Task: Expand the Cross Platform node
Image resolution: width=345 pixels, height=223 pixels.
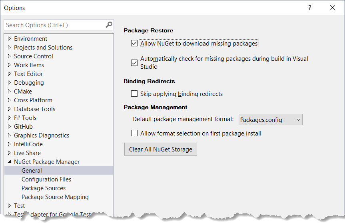Action: (9, 100)
